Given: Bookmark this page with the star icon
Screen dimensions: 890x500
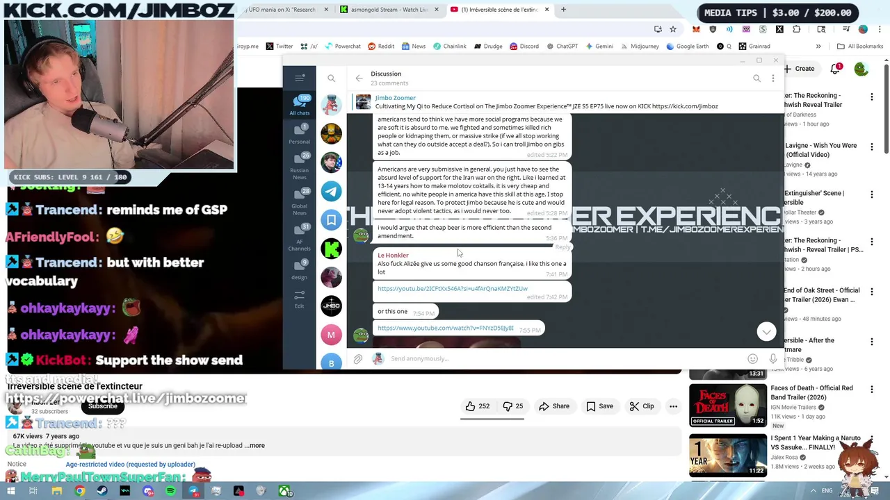Looking at the screenshot, I should pos(673,29).
